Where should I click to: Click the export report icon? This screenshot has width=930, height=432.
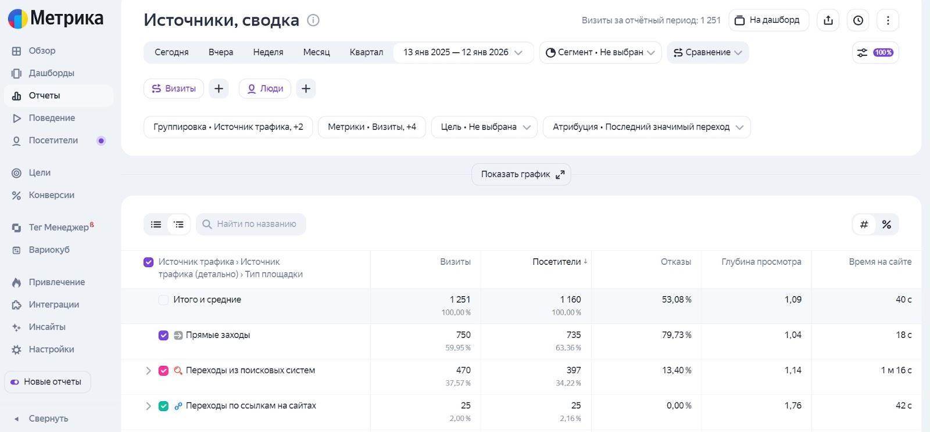[828, 20]
